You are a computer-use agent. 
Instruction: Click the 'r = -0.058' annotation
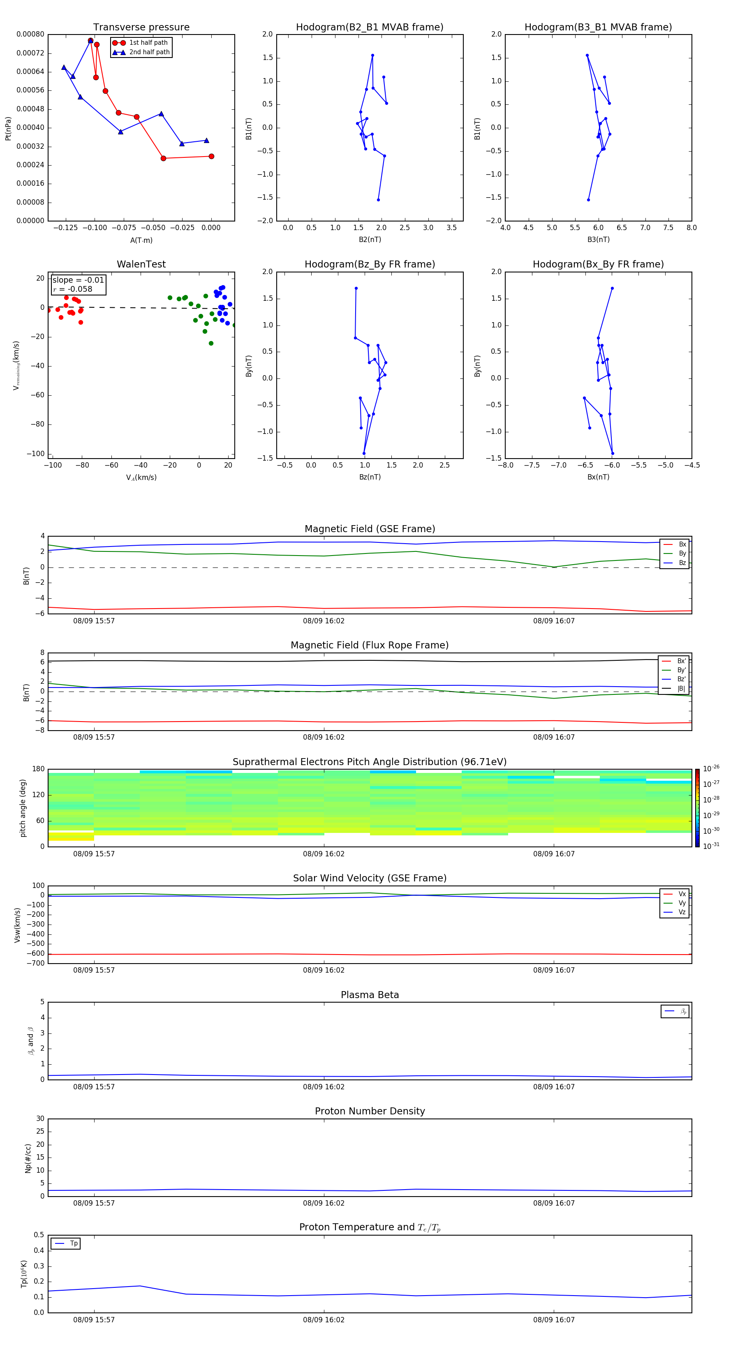[73, 289]
